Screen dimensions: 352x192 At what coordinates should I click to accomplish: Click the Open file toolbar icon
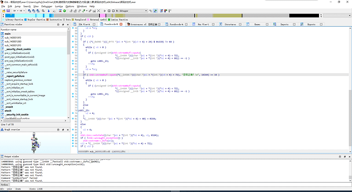tap(4, 11)
